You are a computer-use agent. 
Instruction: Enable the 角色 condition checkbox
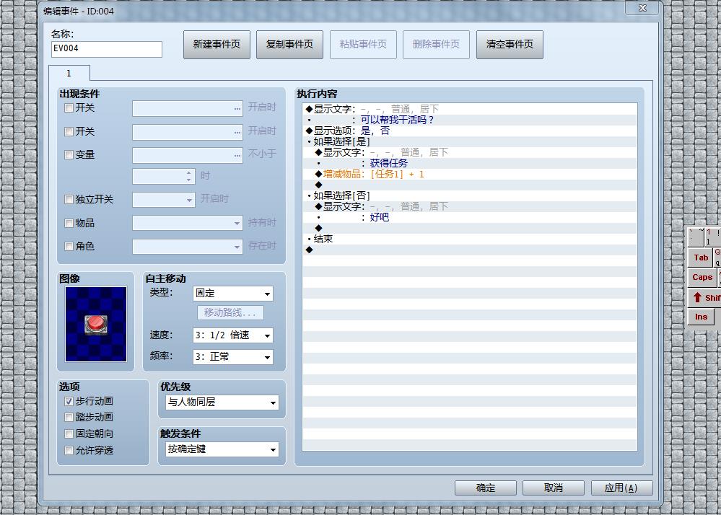(69, 246)
